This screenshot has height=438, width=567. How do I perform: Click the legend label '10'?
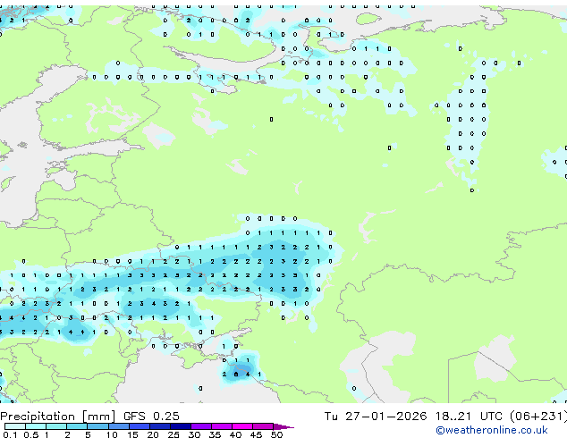tap(112, 434)
